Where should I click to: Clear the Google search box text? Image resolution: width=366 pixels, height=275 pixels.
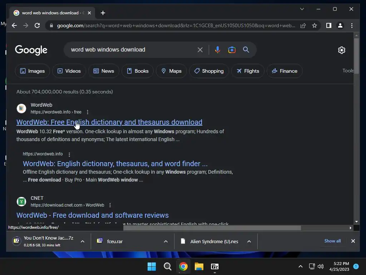point(200,50)
